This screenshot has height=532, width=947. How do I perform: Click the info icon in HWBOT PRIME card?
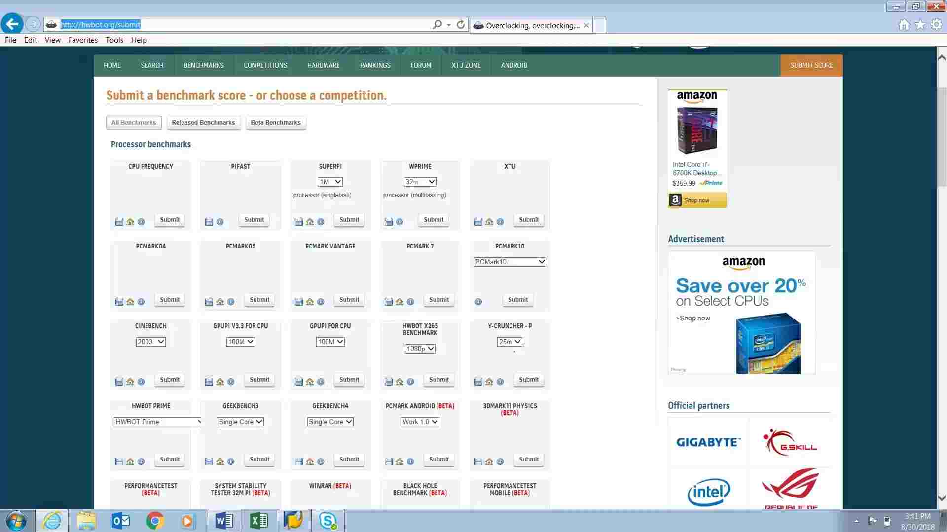141,461
